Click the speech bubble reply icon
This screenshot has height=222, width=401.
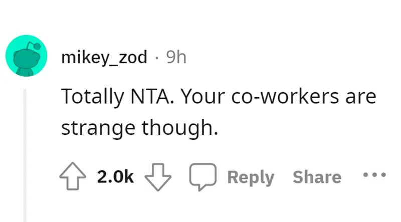point(203,177)
